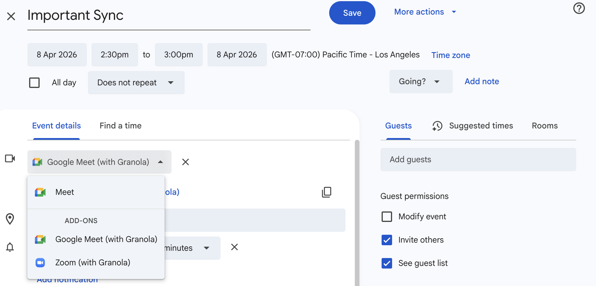596x286 pixels.
Task: Click the video camera conferencing icon
Action: pyautogui.click(x=10, y=158)
